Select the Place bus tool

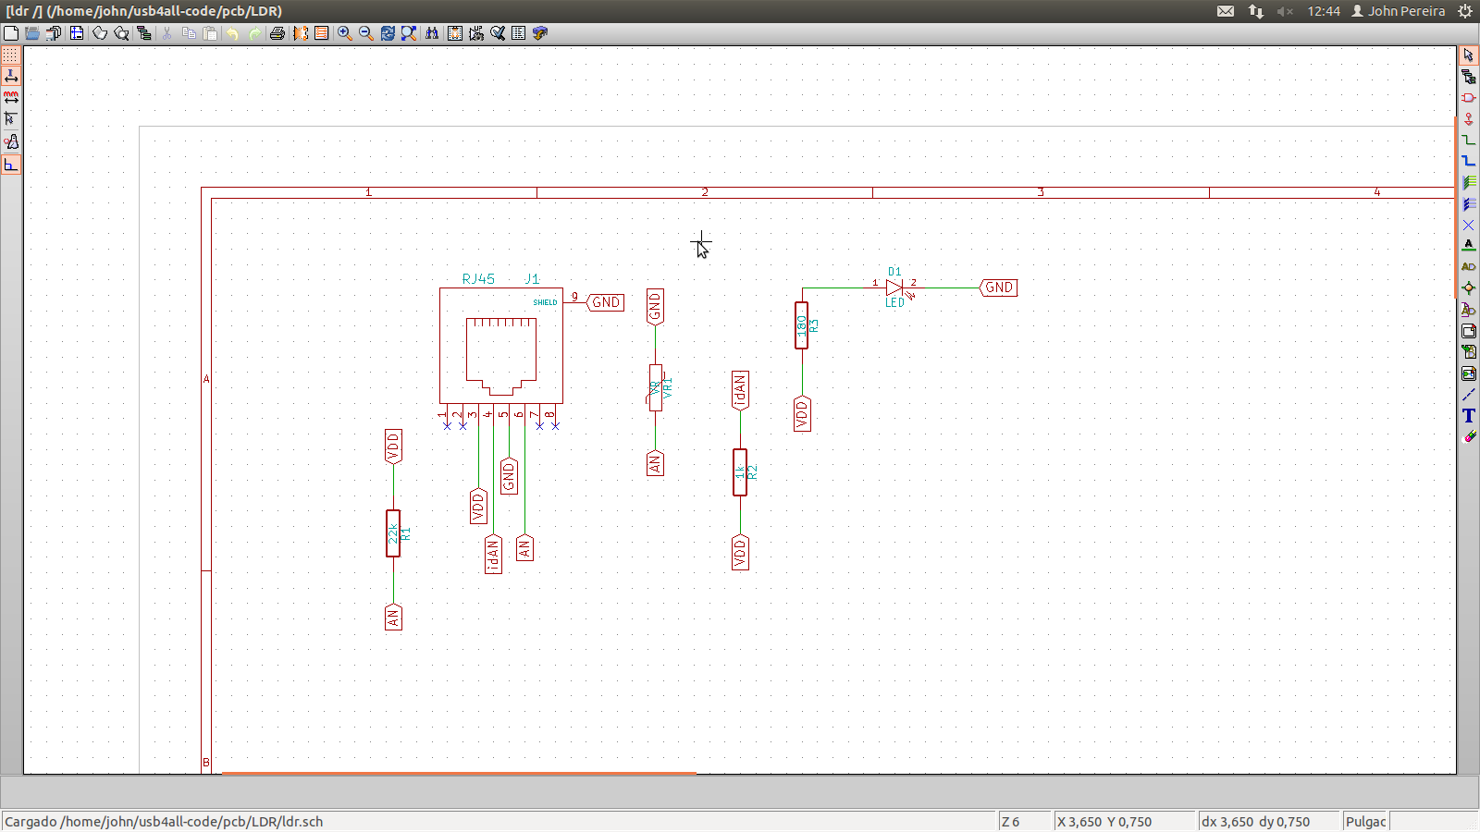1469,161
